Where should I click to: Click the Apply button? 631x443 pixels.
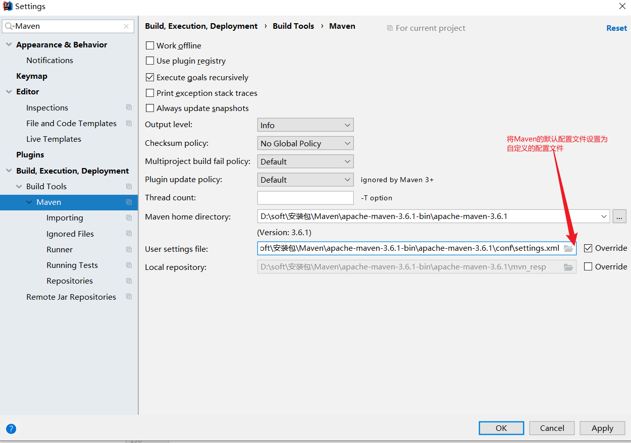(602, 428)
